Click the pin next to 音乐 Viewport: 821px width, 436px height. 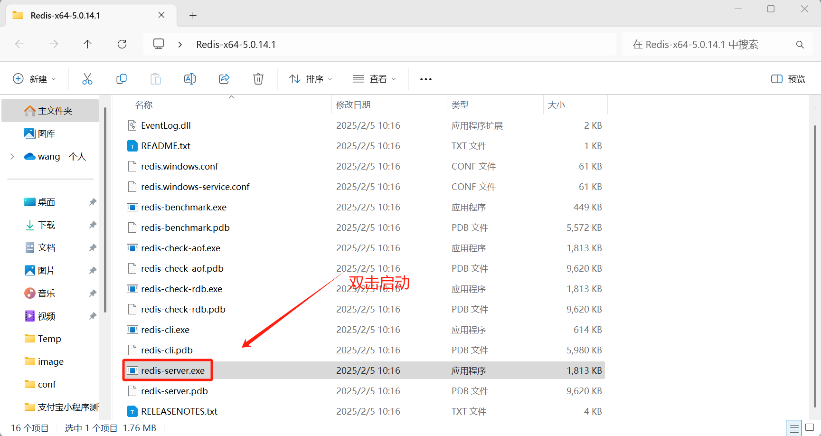[93, 293]
